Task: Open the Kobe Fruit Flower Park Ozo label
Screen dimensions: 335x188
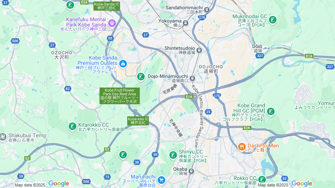Action: point(120,96)
